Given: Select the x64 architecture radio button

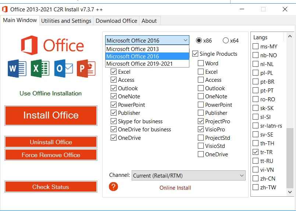Looking at the screenshot, I should (x=226, y=41).
